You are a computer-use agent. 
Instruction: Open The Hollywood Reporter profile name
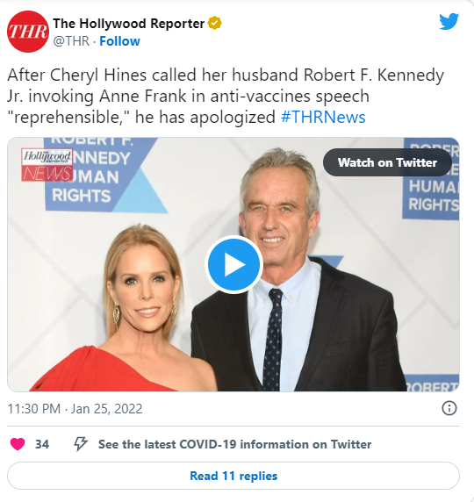pyautogui.click(x=128, y=24)
